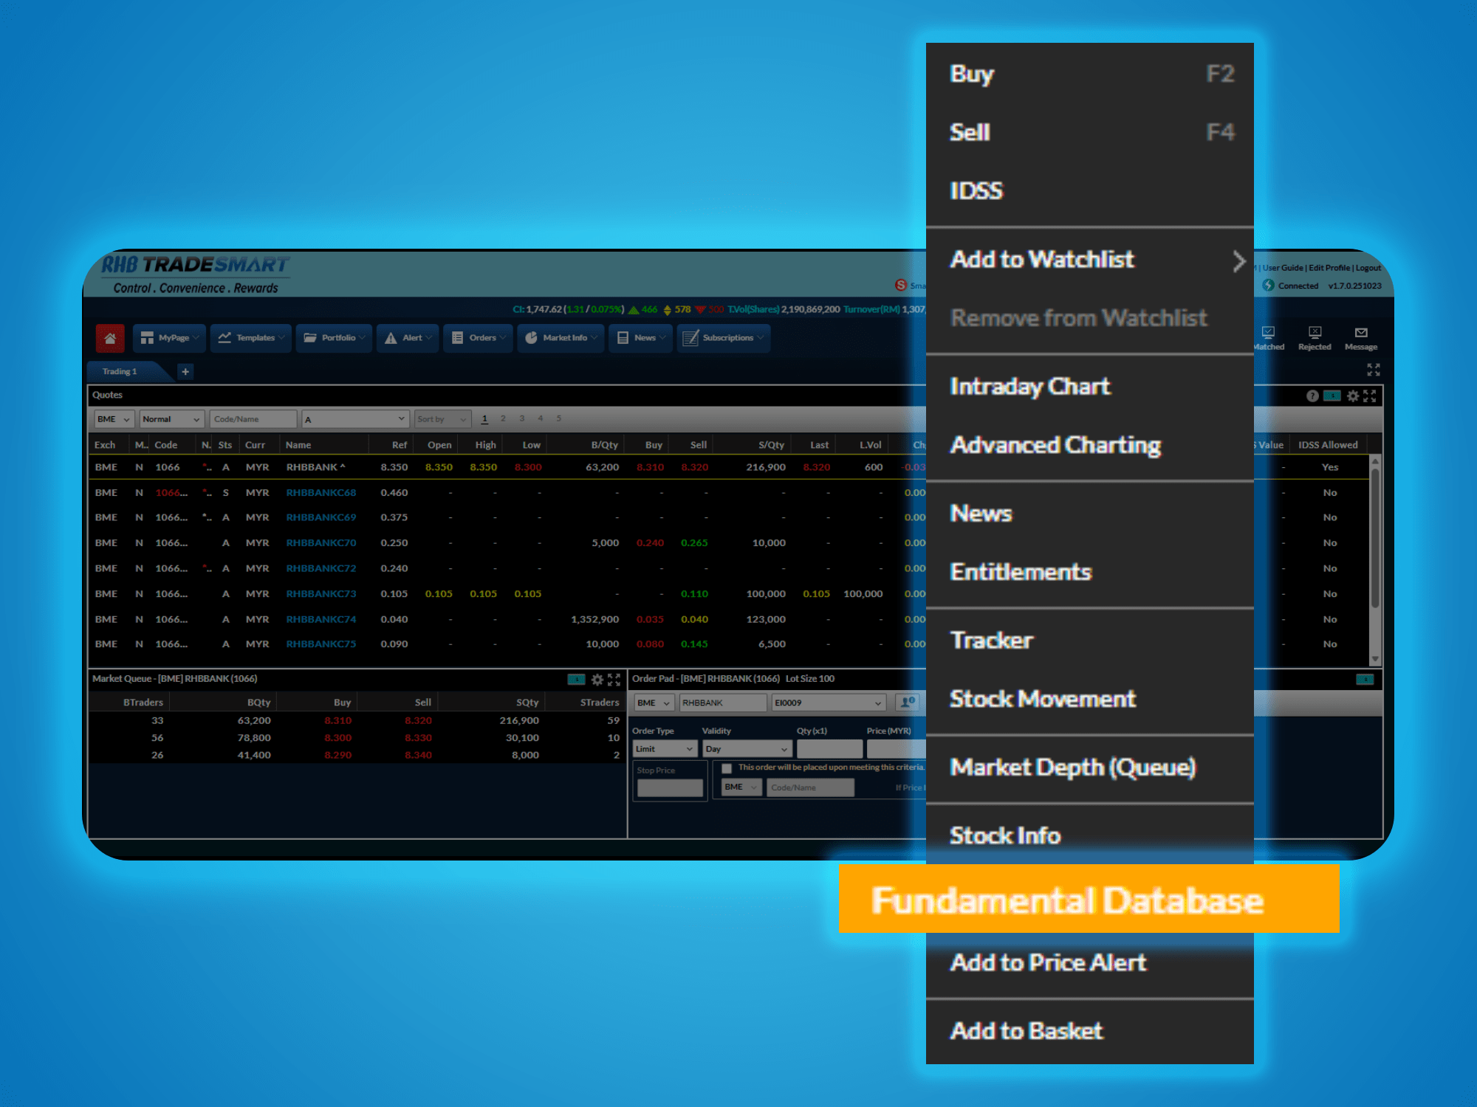
Task: Choose IDSS from the context menu
Action: [x=1090, y=191]
